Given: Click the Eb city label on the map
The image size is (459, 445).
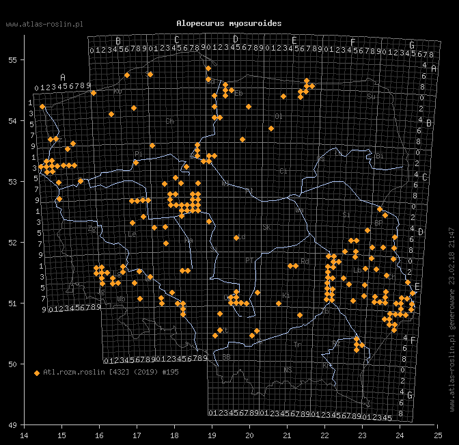Looking at the screenshot, I should click(238, 94).
